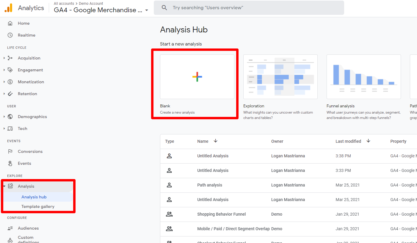Open the property selector dropdown
The image size is (417, 243).
(x=147, y=10)
